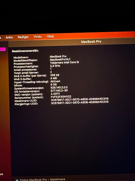Click the Maskinvareoversikt heading
The image size is (135, 181).
[25, 51]
